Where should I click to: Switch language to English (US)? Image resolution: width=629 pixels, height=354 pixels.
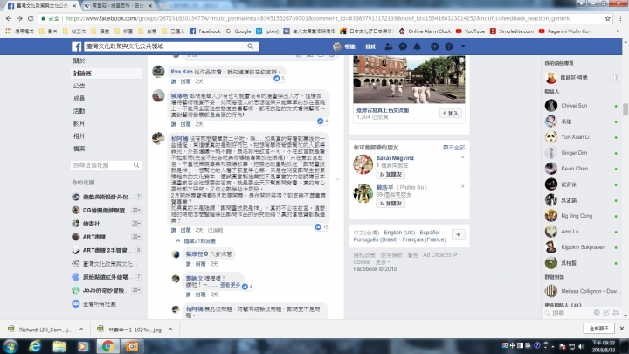(x=399, y=233)
